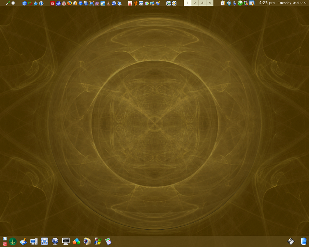Open the blue info circle icon

41,3
